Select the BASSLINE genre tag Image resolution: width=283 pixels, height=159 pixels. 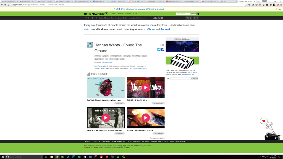point(127,56)
